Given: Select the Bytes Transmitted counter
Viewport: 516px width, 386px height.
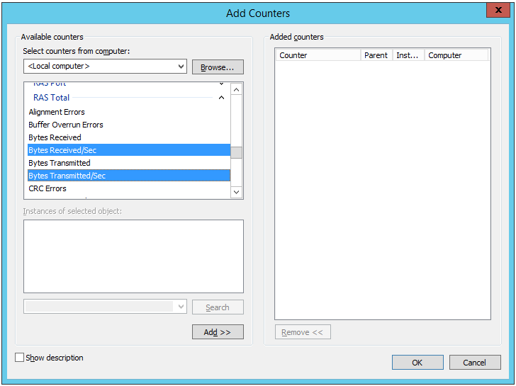Looking at the screenshot, I should click(129, 163).
